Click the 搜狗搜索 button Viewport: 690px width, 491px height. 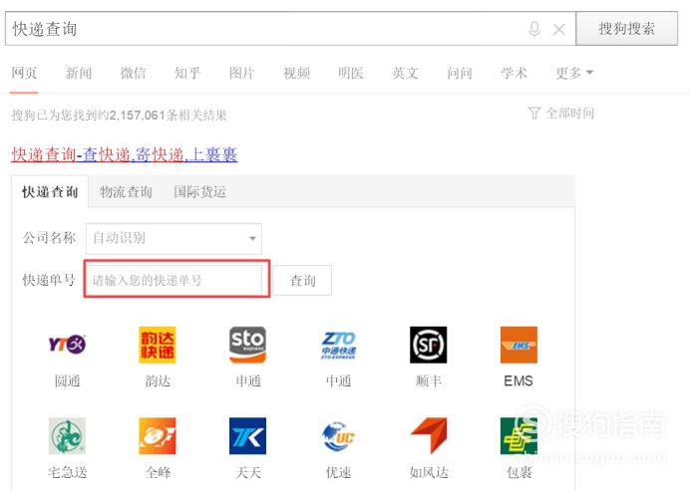[x=626, y=29]
